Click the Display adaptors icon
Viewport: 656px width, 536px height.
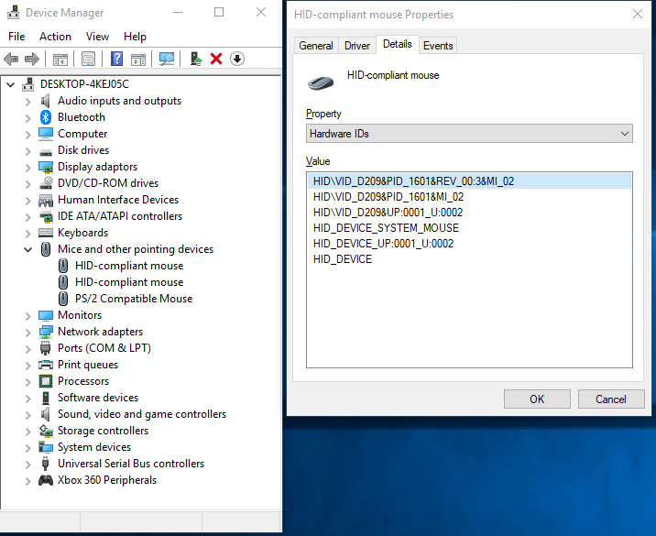(x=46, y=167)
